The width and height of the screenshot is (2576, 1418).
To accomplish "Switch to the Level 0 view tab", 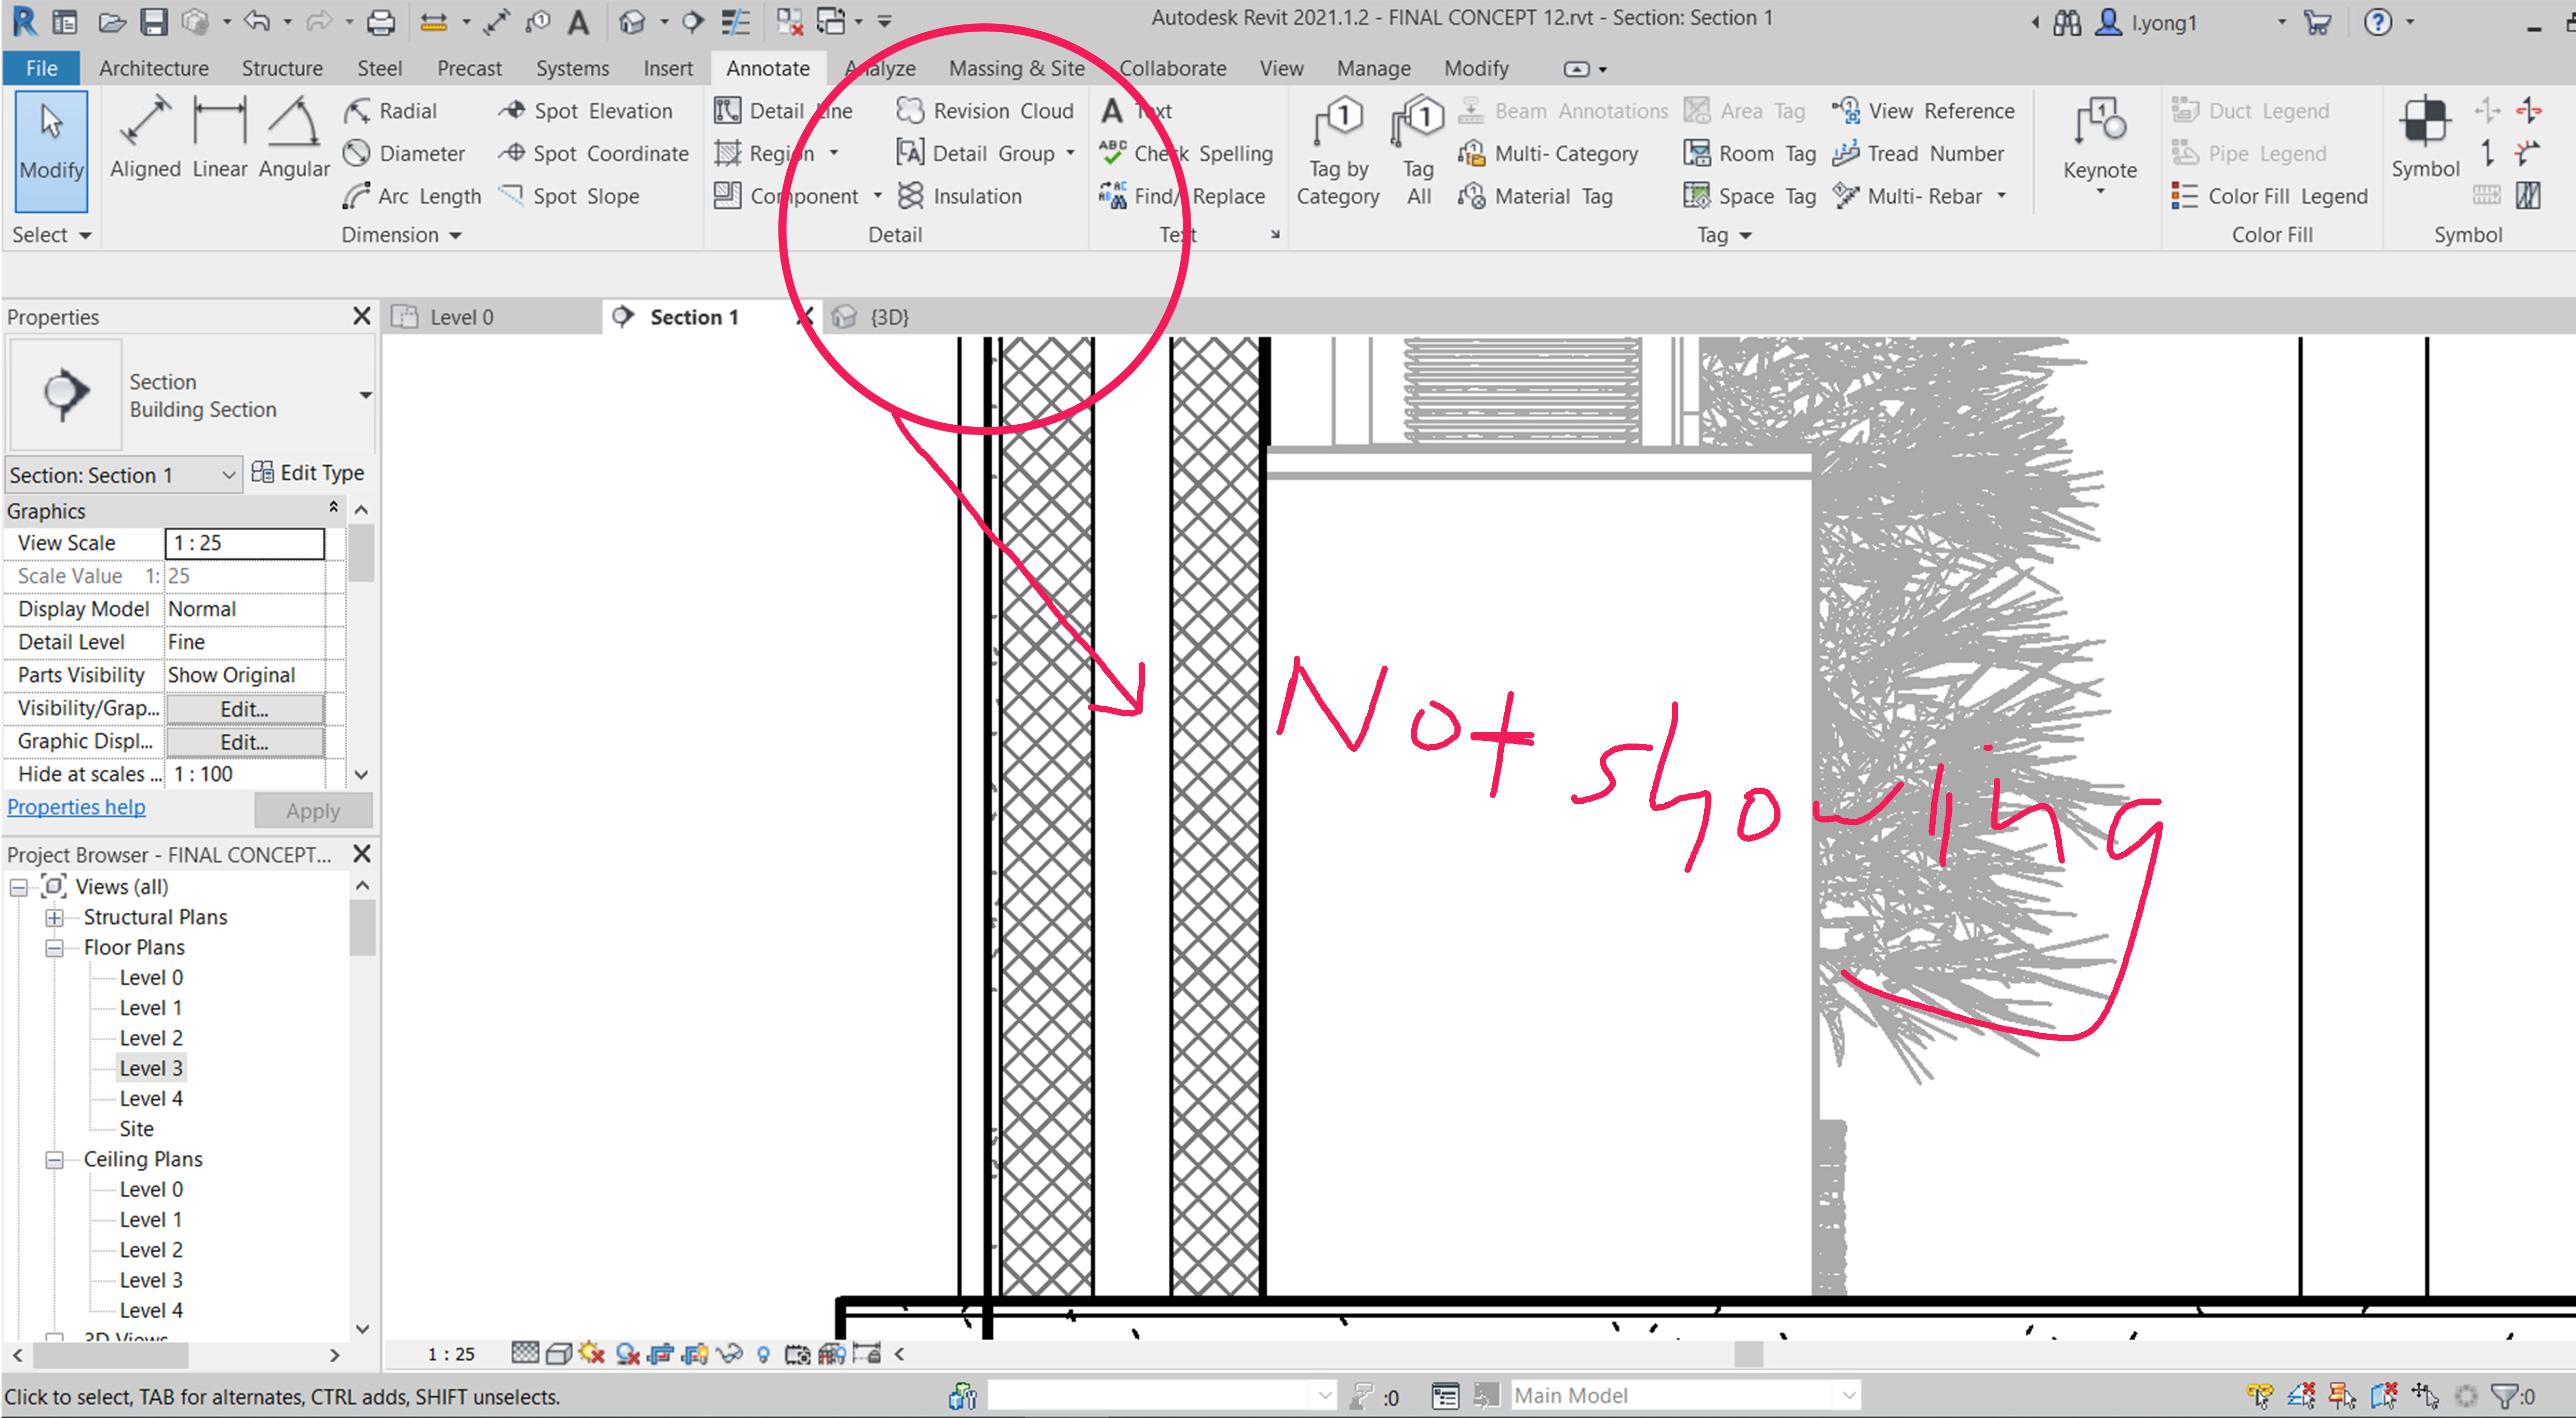I will [x=461, y=317].
